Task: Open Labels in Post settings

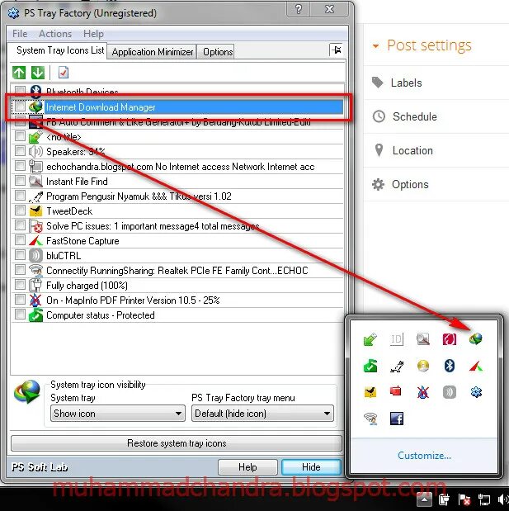Action: pos(406,83)
